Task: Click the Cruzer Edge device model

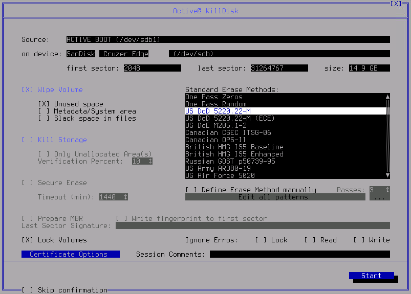Action: (124, 54)
